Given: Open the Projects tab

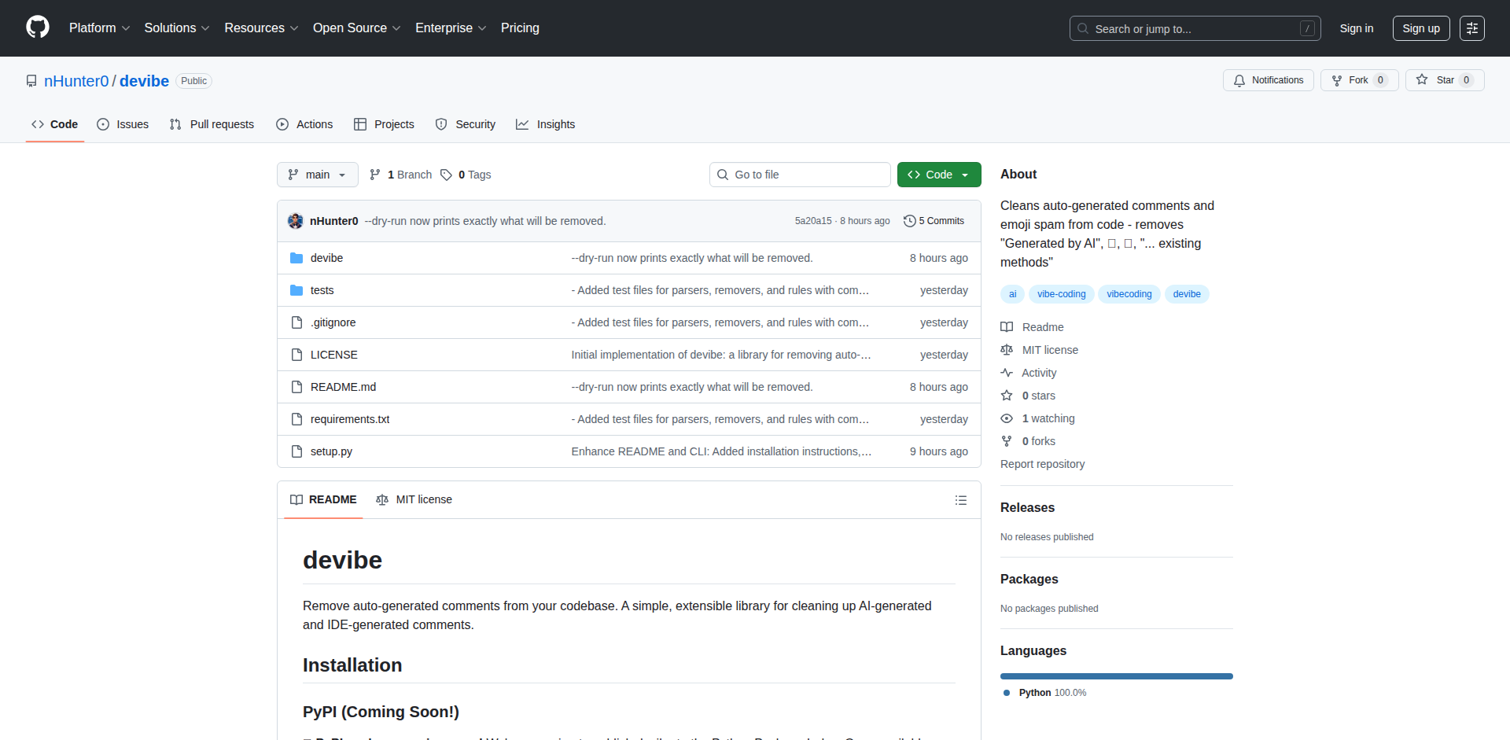Looking at the screenshot, I should (x=384, y=124).
